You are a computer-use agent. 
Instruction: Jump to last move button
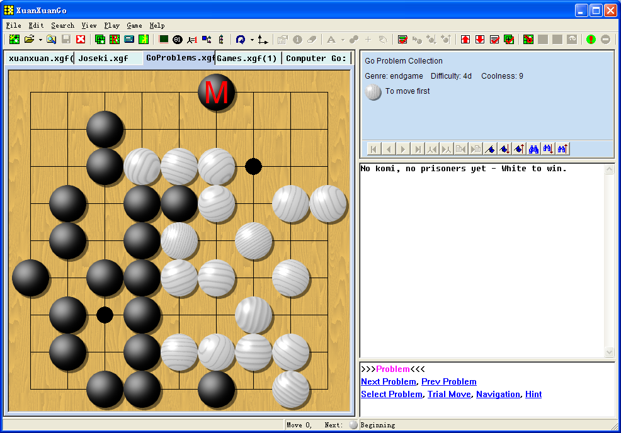(x=418, y=149)
